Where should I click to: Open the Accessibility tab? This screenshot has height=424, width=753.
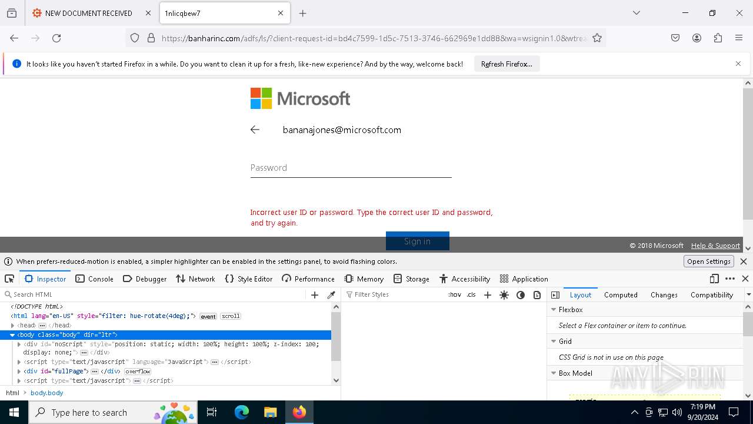click(465, 279)
